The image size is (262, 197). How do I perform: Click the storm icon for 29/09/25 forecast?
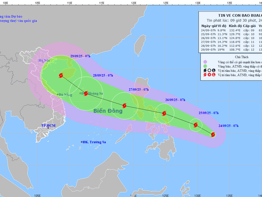point(61,75)
